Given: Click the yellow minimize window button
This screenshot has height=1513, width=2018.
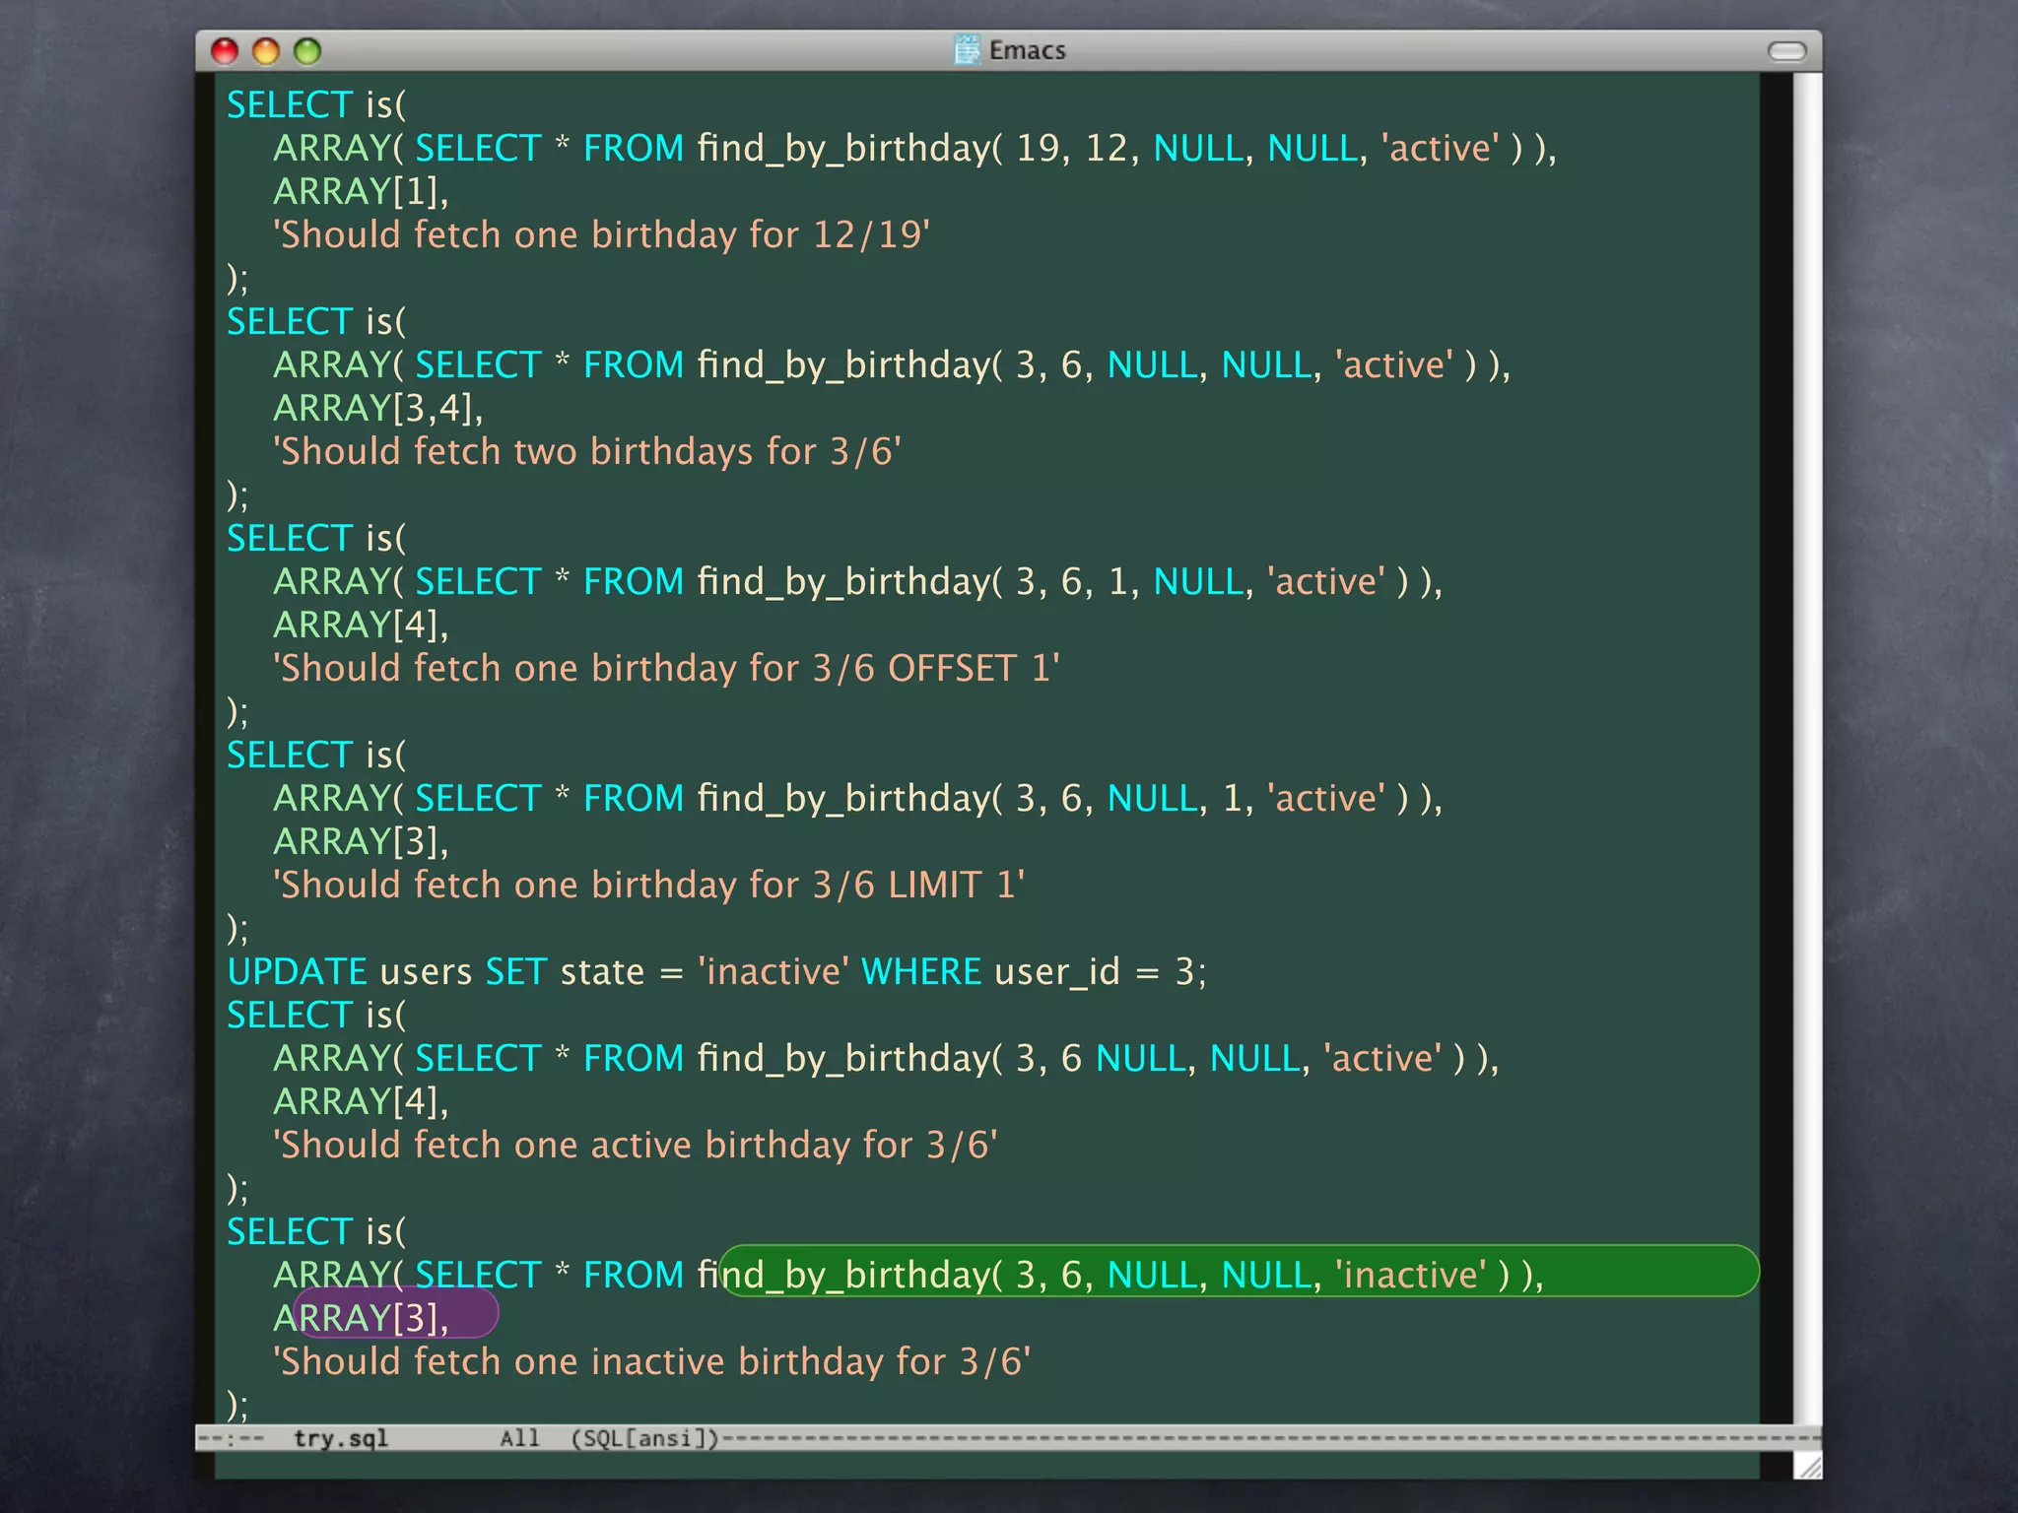Looking at the screenshot, I should [x=266, y=51].
